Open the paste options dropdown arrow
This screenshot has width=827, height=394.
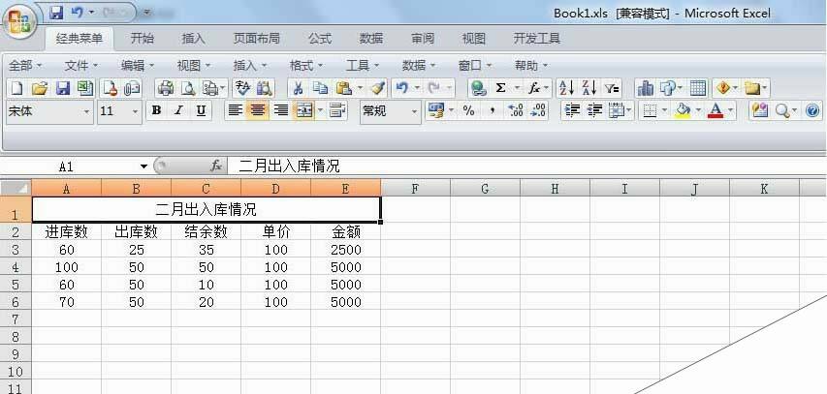click(361, 88)
